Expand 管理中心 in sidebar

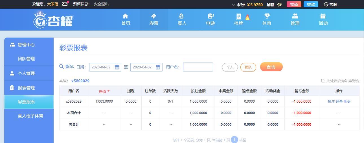coord(29,45)
